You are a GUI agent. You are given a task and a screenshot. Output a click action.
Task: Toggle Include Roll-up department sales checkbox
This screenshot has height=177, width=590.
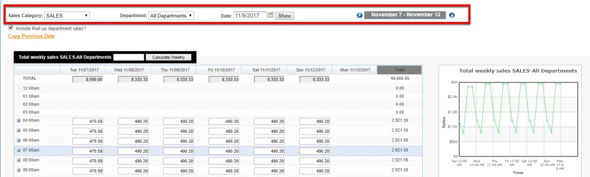point(11,28)
